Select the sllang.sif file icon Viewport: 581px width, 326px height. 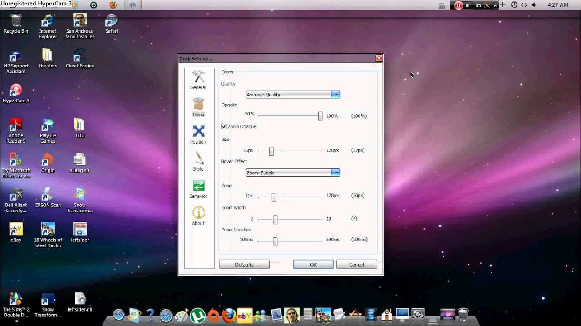(x=80, y=163)
